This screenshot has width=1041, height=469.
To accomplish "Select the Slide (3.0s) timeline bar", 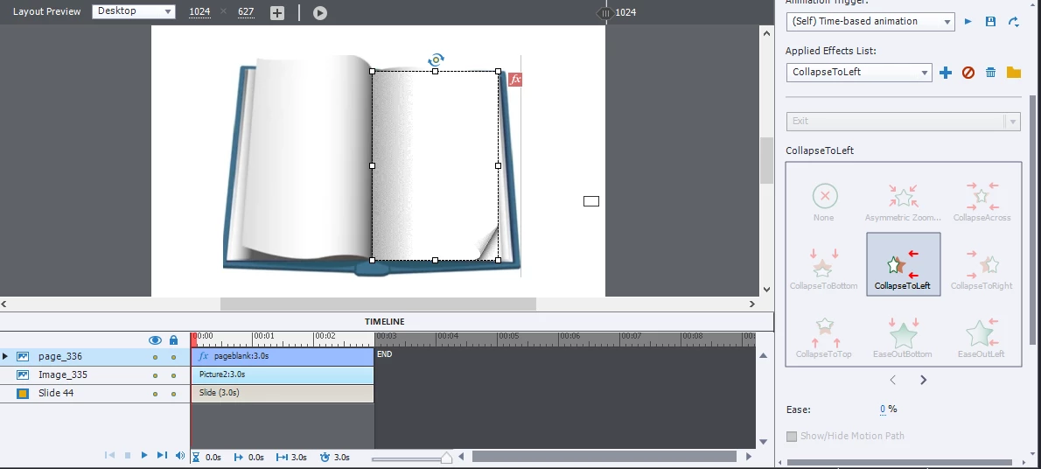I will (x=283, y=393).
